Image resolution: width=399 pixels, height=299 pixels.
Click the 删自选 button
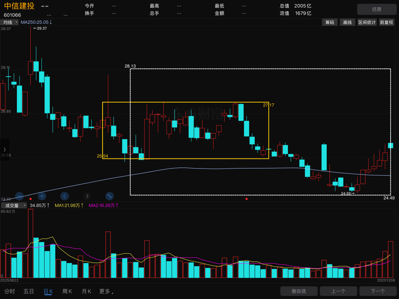[x=299, y=291]
